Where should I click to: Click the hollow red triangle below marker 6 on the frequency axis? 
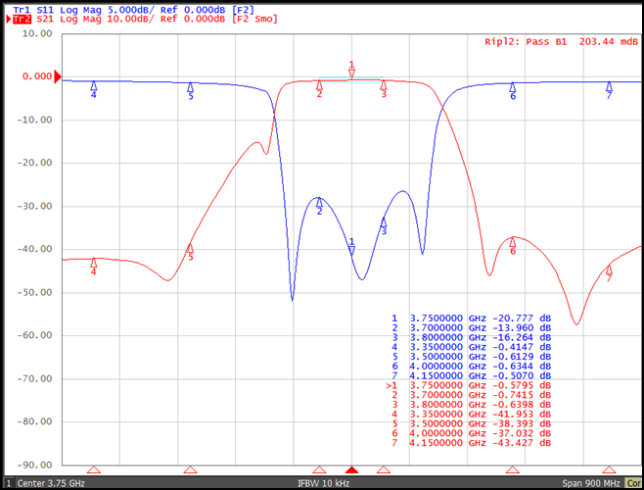pyautogui.click(x=513, y=469)
